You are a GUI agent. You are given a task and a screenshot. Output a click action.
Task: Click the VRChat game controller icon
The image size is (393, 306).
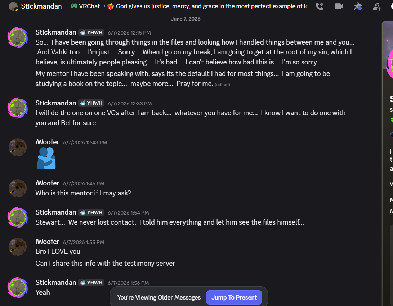pos(74,6)
